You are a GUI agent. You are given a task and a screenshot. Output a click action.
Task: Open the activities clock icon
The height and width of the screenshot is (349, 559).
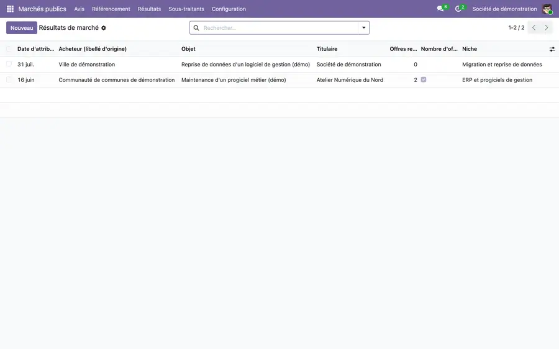(x=458, y=9)
